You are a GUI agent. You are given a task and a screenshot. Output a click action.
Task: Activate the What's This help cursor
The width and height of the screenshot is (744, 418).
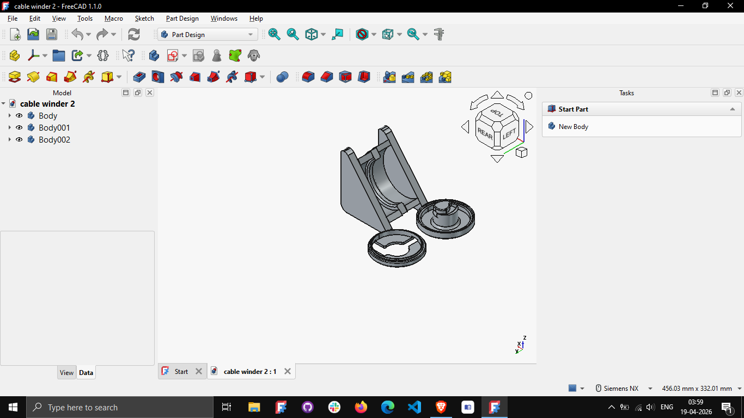128,56
